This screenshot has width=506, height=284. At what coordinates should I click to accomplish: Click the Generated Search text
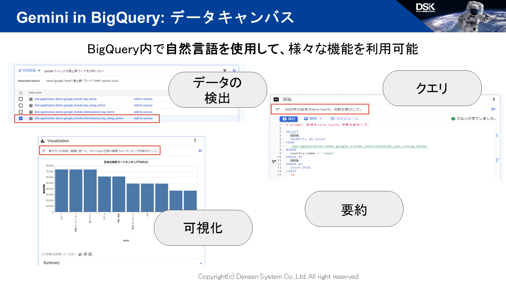click(29, 80)
